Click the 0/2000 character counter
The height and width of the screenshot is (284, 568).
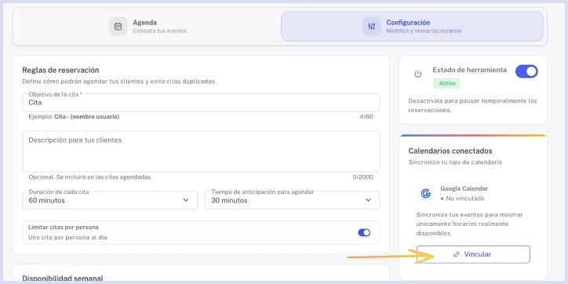click(x=363, y=177)
